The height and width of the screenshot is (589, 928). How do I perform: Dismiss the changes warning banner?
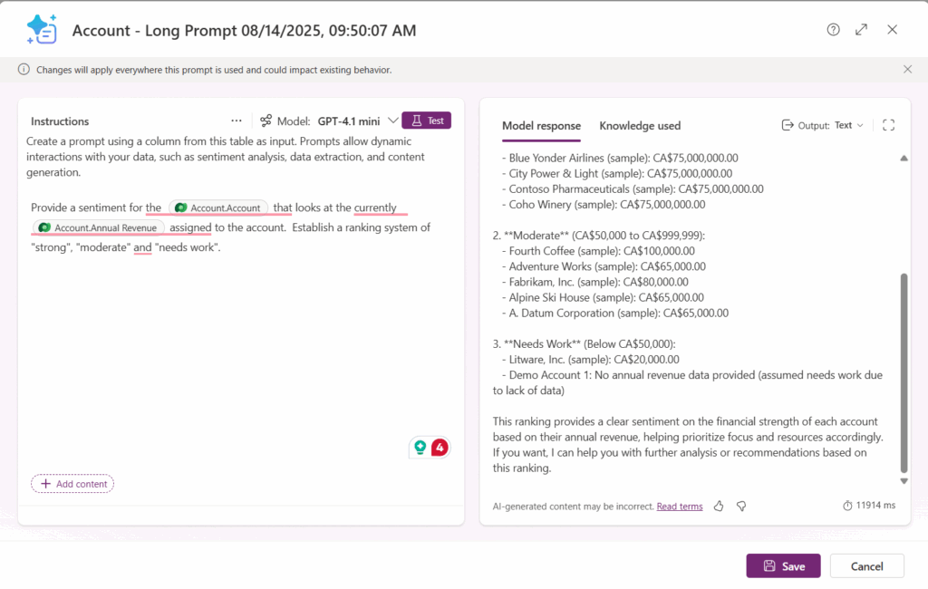(907, 69)
